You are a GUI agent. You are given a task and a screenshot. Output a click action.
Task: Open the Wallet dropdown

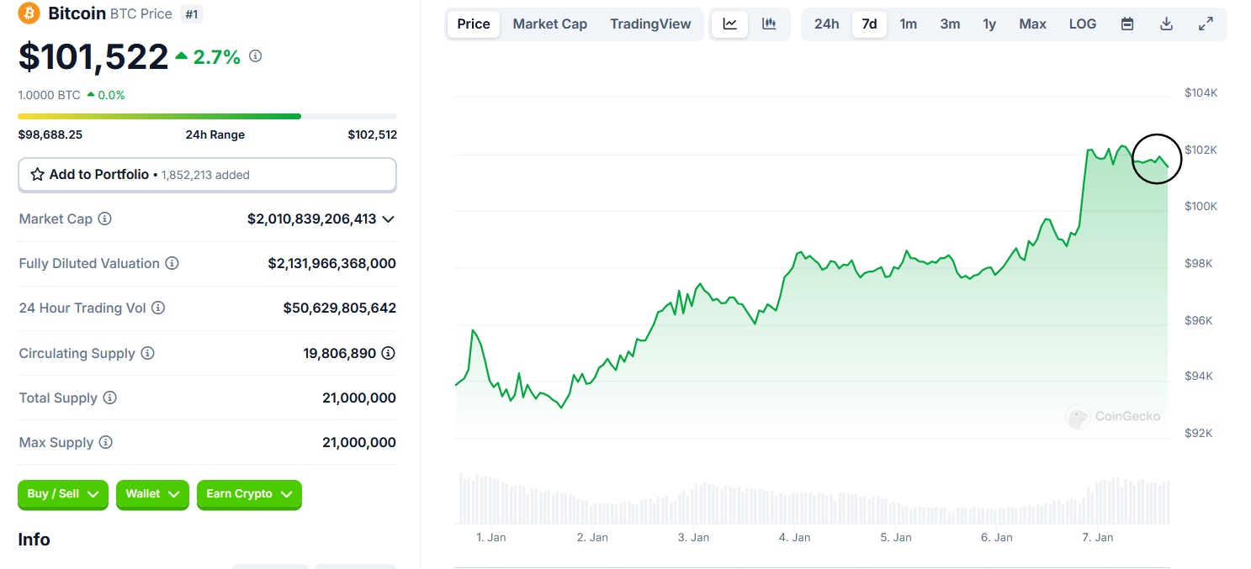(152, 494)
